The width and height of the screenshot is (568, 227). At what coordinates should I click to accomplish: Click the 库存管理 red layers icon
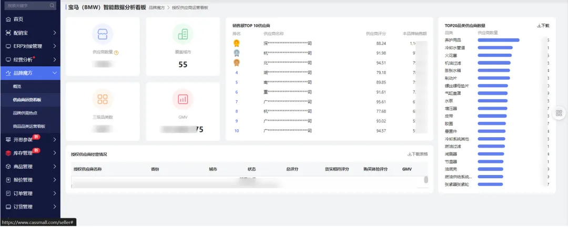point(8,153)
